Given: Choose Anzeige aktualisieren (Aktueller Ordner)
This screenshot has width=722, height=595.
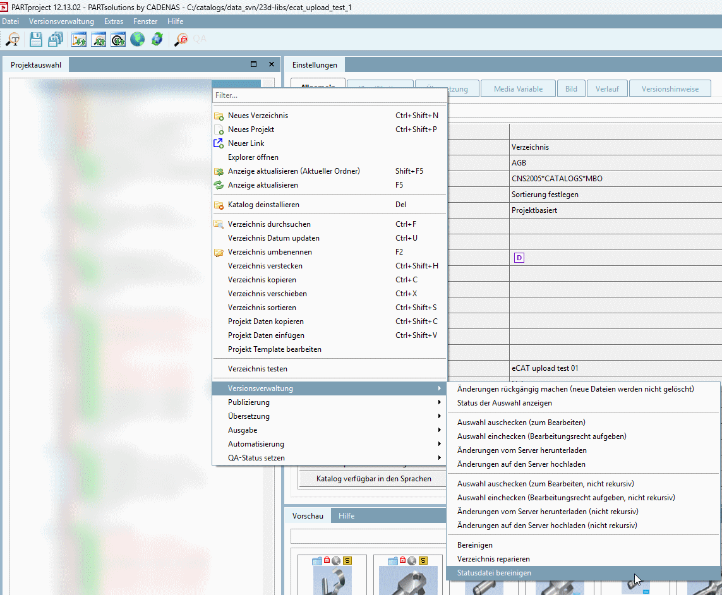Looking at the screenshot, I should pyautogui.click(x=329, y=171).
